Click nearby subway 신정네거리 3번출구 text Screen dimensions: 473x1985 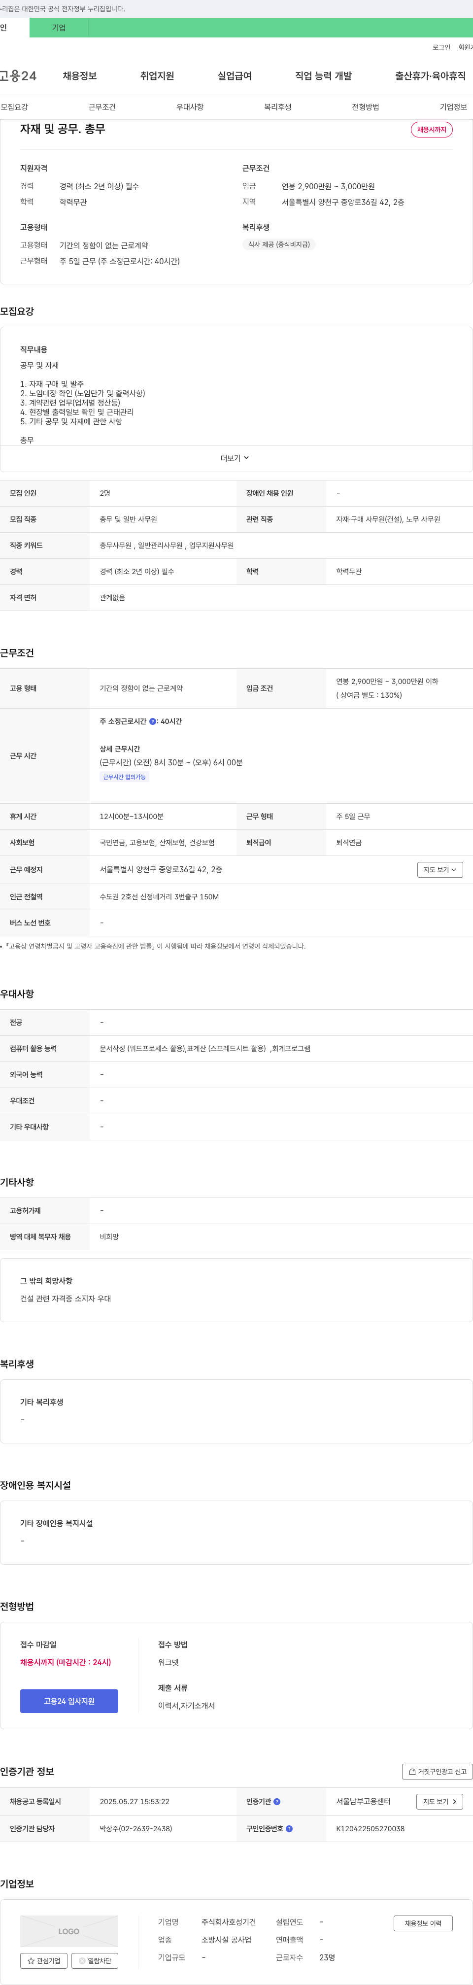click(159, 896)
